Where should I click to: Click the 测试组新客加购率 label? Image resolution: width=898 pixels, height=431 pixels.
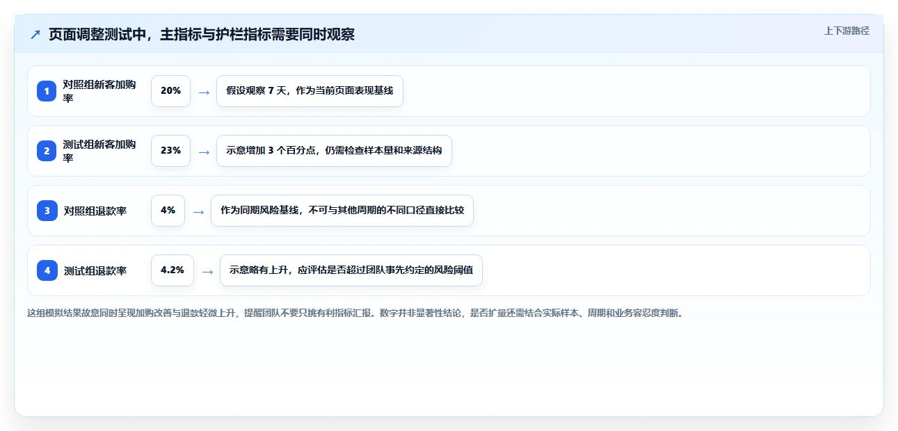(100, 151)
